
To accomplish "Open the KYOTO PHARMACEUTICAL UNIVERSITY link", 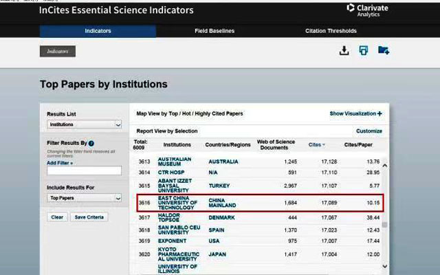I will click(179, 254).
